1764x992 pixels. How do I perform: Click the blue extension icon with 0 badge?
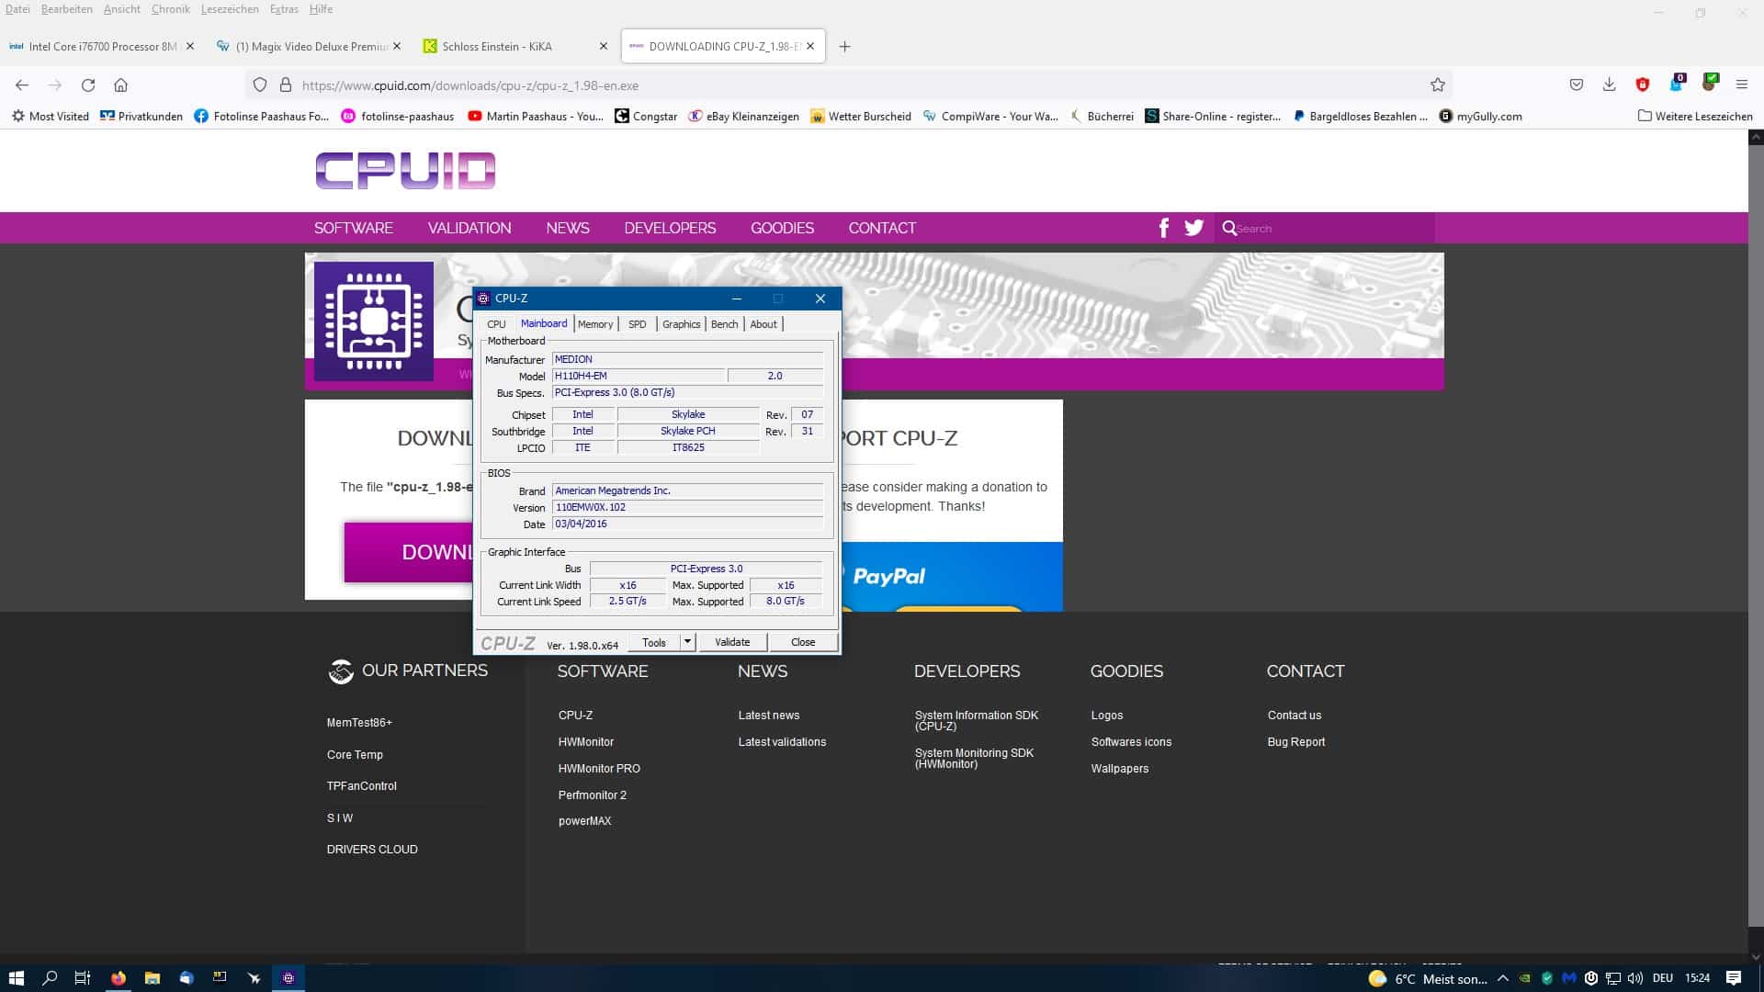(1677, 84)
